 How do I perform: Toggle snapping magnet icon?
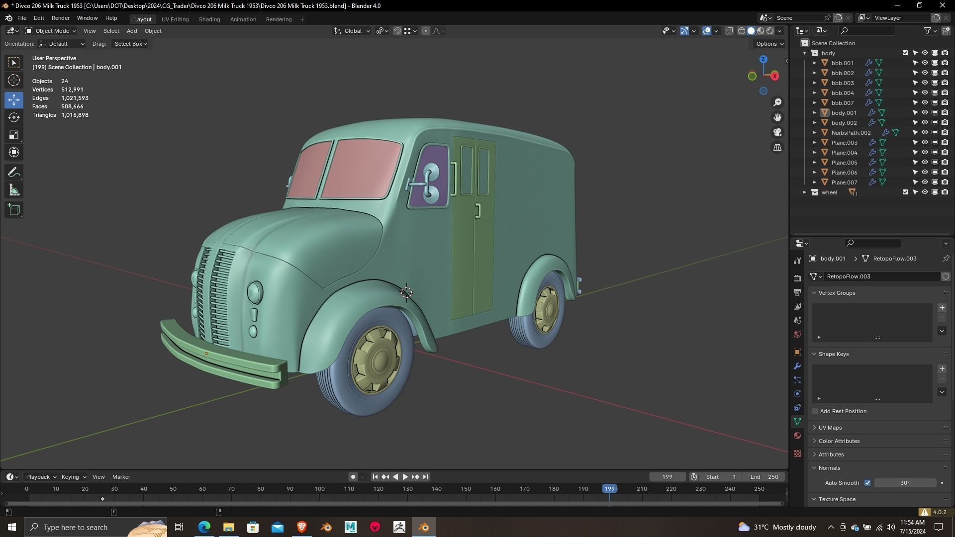tap(397, 31)
